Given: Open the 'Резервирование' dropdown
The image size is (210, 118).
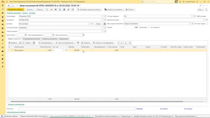Looking at the screenshot, I should tap(46, 43).
